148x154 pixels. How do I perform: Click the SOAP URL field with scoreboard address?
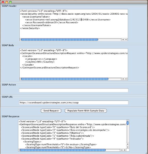[x=74, y=103]
